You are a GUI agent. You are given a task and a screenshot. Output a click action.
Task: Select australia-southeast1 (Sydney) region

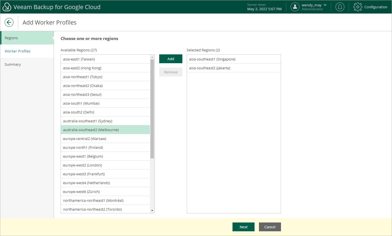pos(105,121)
